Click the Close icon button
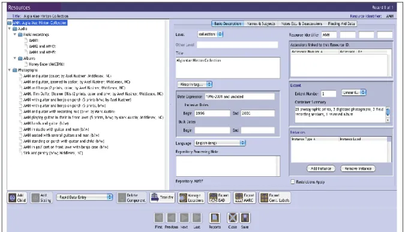 point(232,218)
